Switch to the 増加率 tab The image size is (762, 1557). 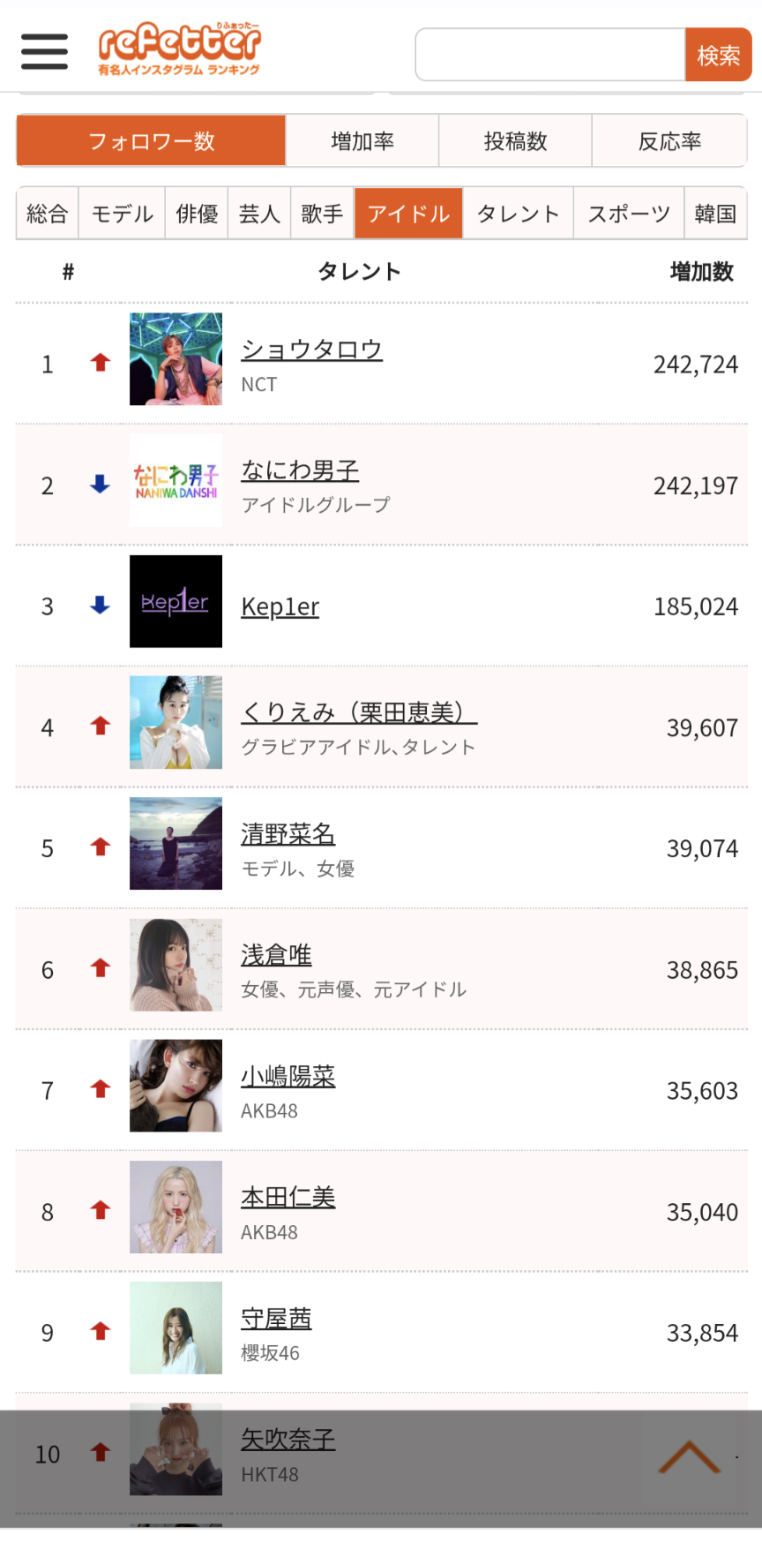(x=362, y=141)
